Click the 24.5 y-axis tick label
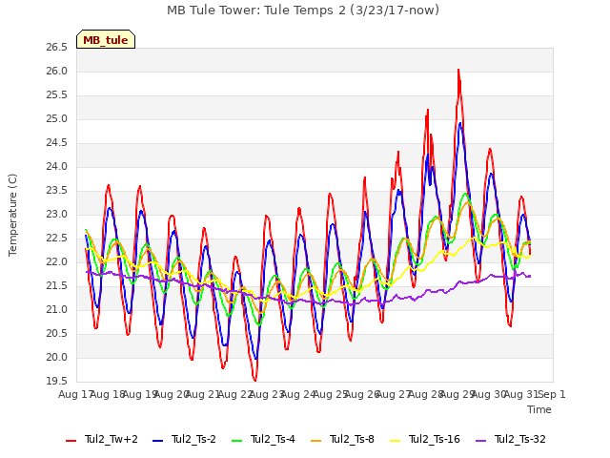 57,143
